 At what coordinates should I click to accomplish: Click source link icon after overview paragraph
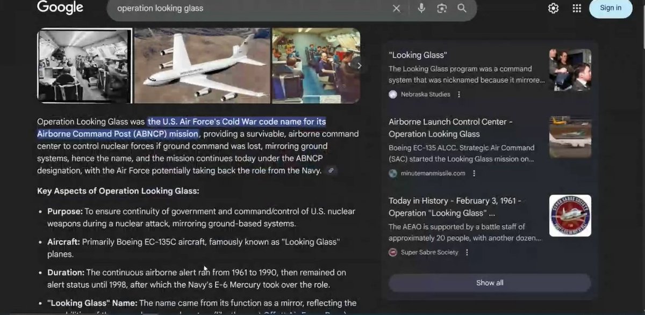331,171
